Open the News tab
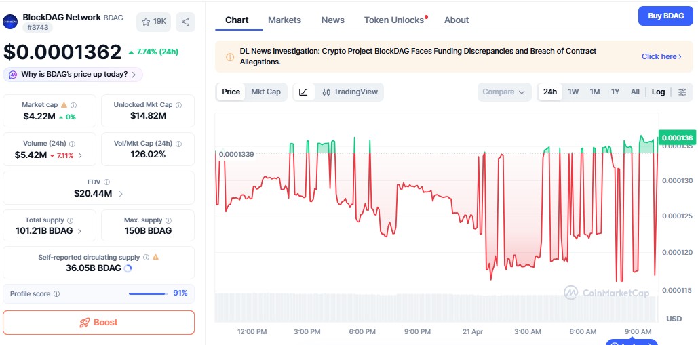 point(332,20)
